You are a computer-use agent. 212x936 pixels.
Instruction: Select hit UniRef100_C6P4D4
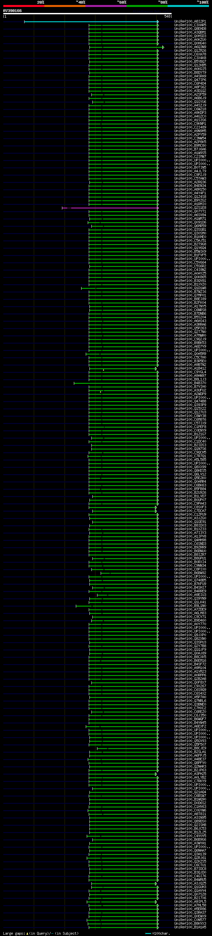pyautogui.click(x=190, y=84)
